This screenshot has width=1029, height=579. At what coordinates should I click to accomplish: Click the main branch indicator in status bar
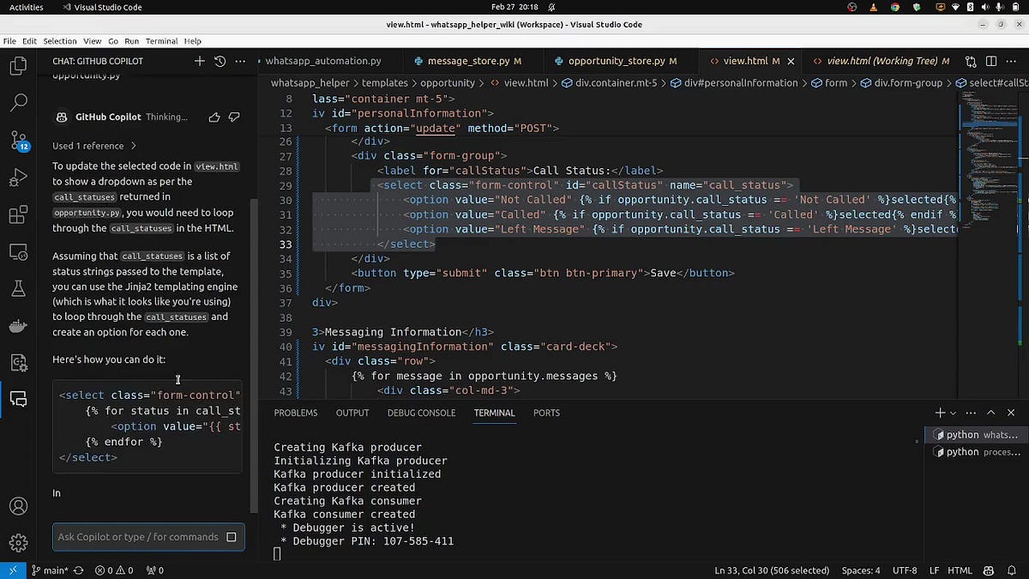tap(50, 570)
